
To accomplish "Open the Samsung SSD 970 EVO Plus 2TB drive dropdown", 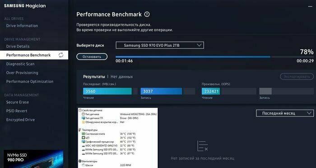I will pos(160,45).
